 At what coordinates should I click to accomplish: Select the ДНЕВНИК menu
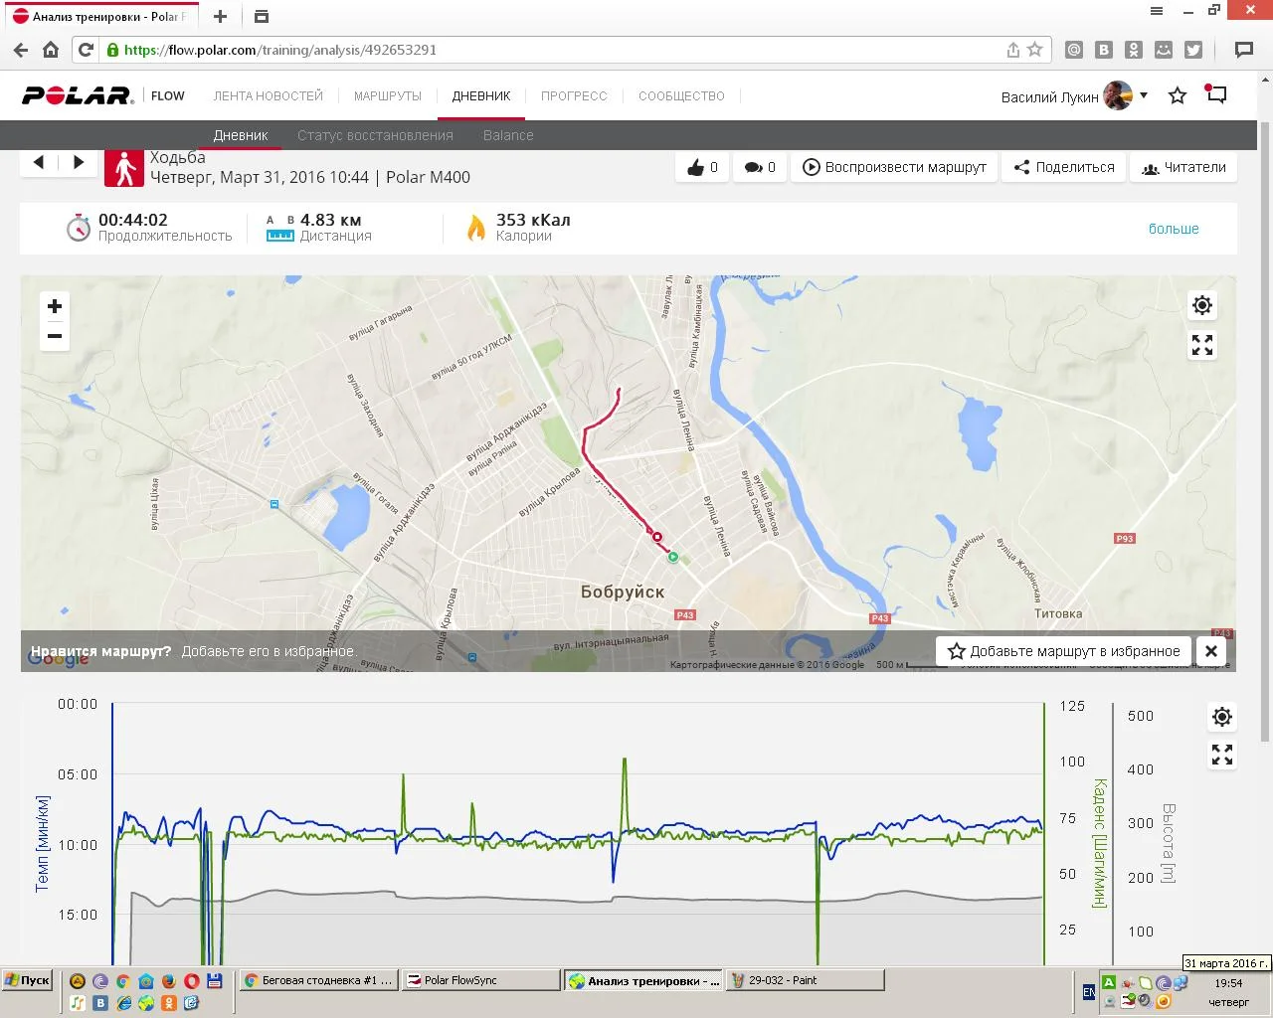481,96
